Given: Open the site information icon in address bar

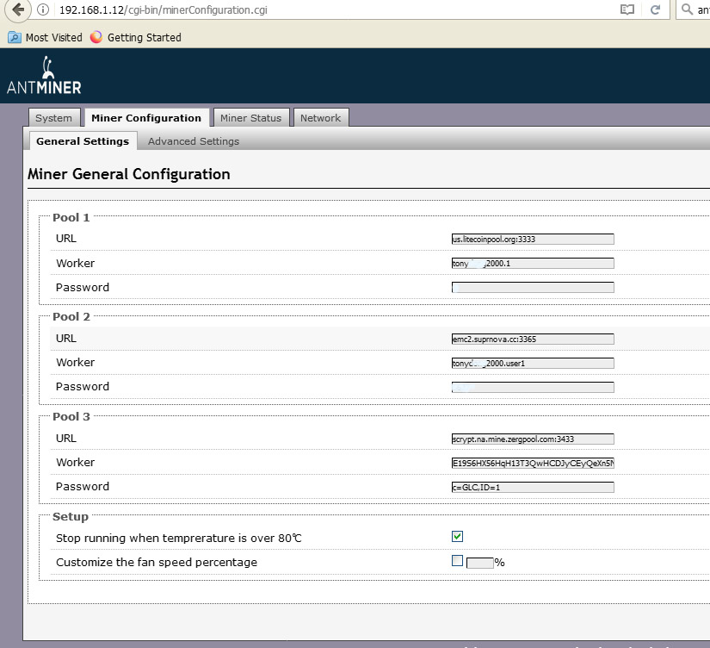Looking at the screenshot, I should [x=44, y=10].
